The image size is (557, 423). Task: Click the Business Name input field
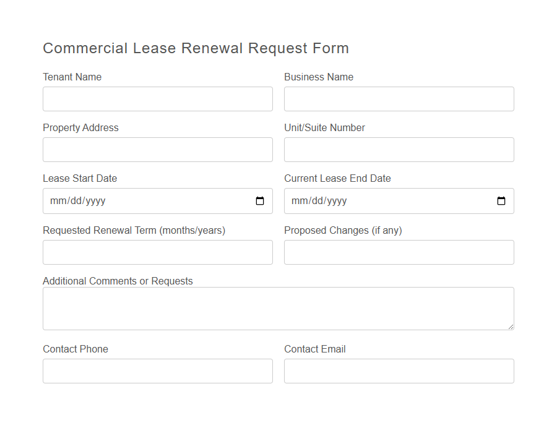tap(399, 99)
